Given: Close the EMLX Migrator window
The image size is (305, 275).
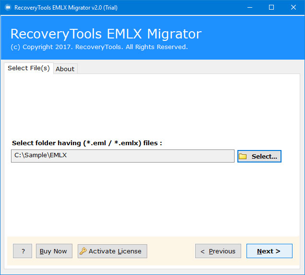Looking at the screenshot, I should coord(293,7).
